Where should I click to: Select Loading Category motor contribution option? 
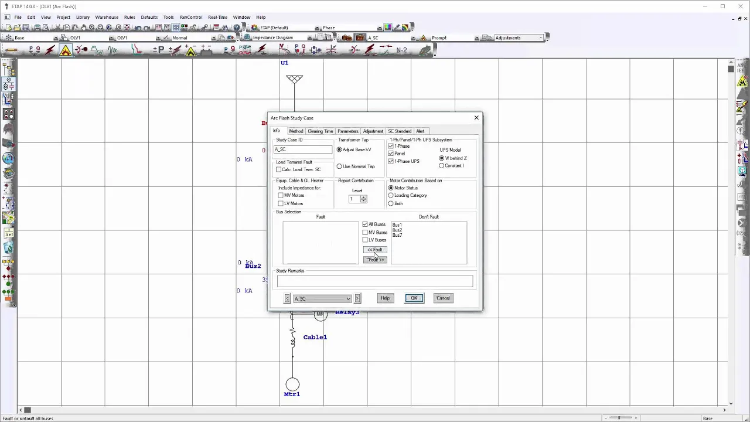pyautogui.click(x=391, y=195)
